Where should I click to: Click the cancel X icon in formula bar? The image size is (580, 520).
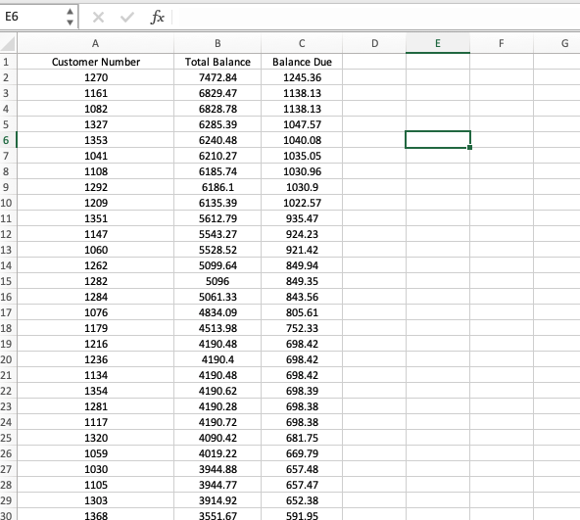click(x=98, y=17)
